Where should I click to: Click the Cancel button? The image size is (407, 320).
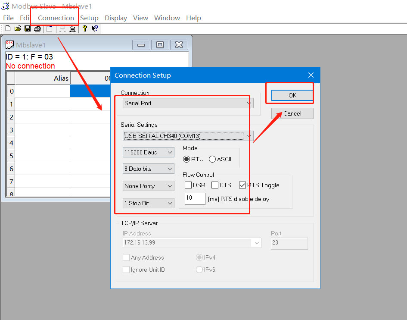pyautogui.click(x=292, y=113)
